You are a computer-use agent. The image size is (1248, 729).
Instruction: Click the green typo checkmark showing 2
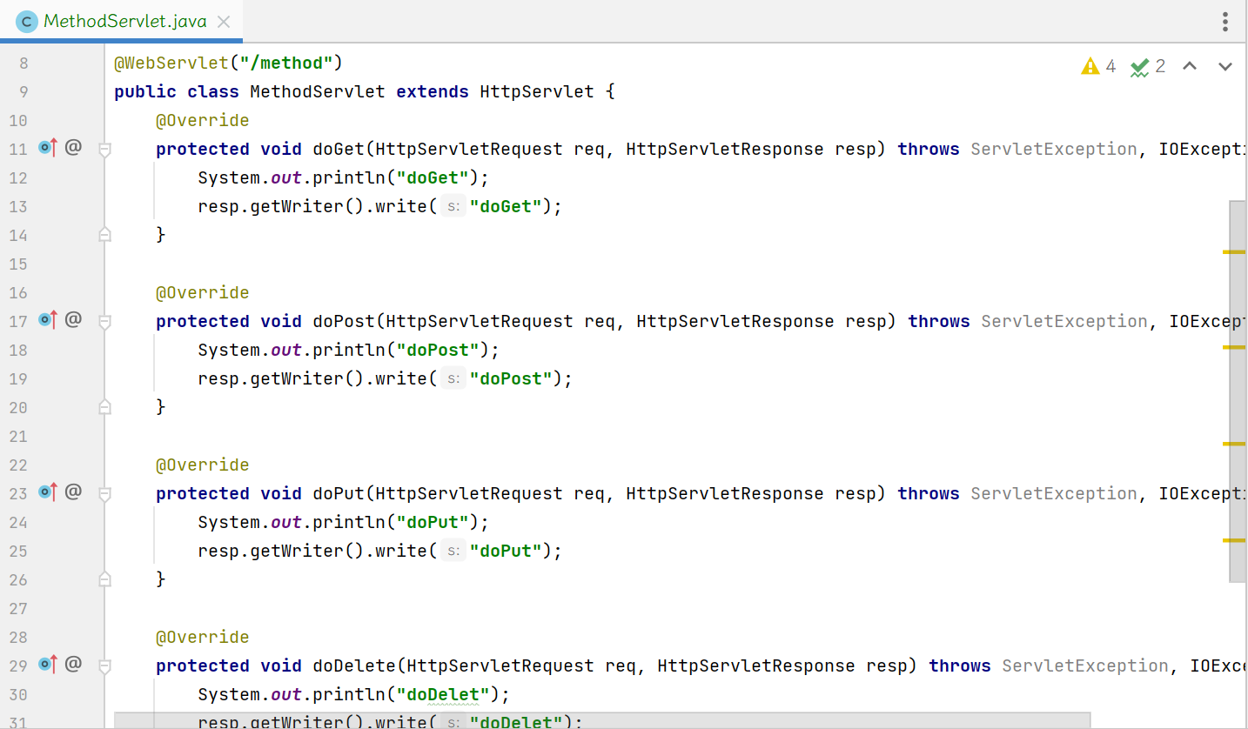pos(1148,66)
